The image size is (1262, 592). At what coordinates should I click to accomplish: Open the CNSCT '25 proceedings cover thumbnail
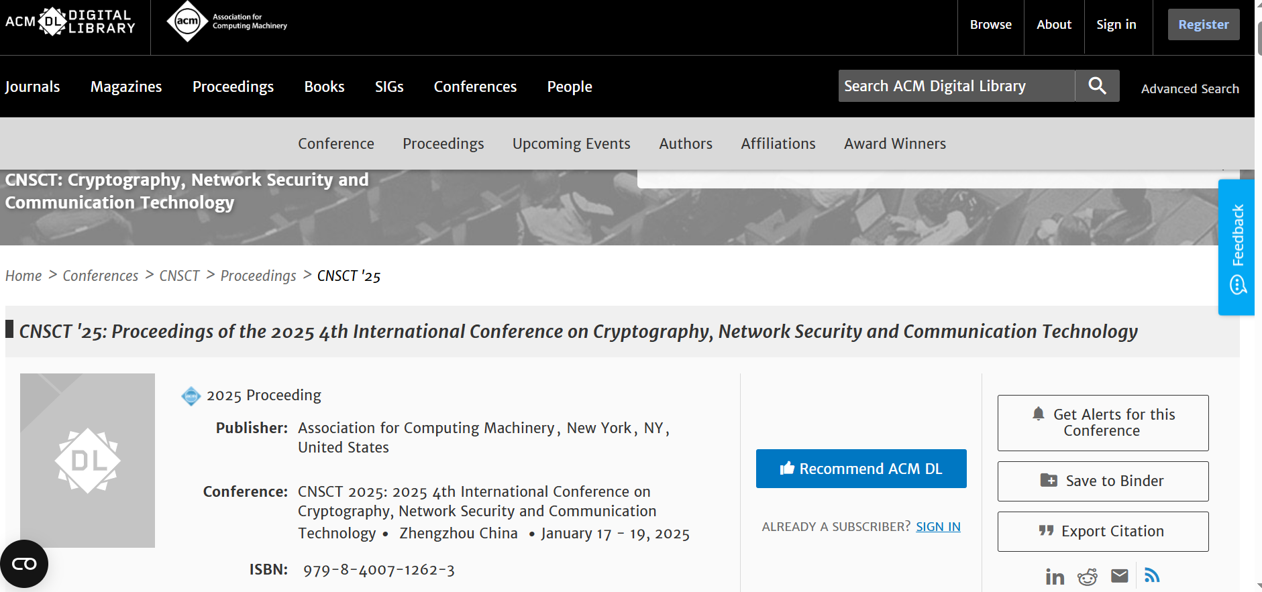pos(87,461)
